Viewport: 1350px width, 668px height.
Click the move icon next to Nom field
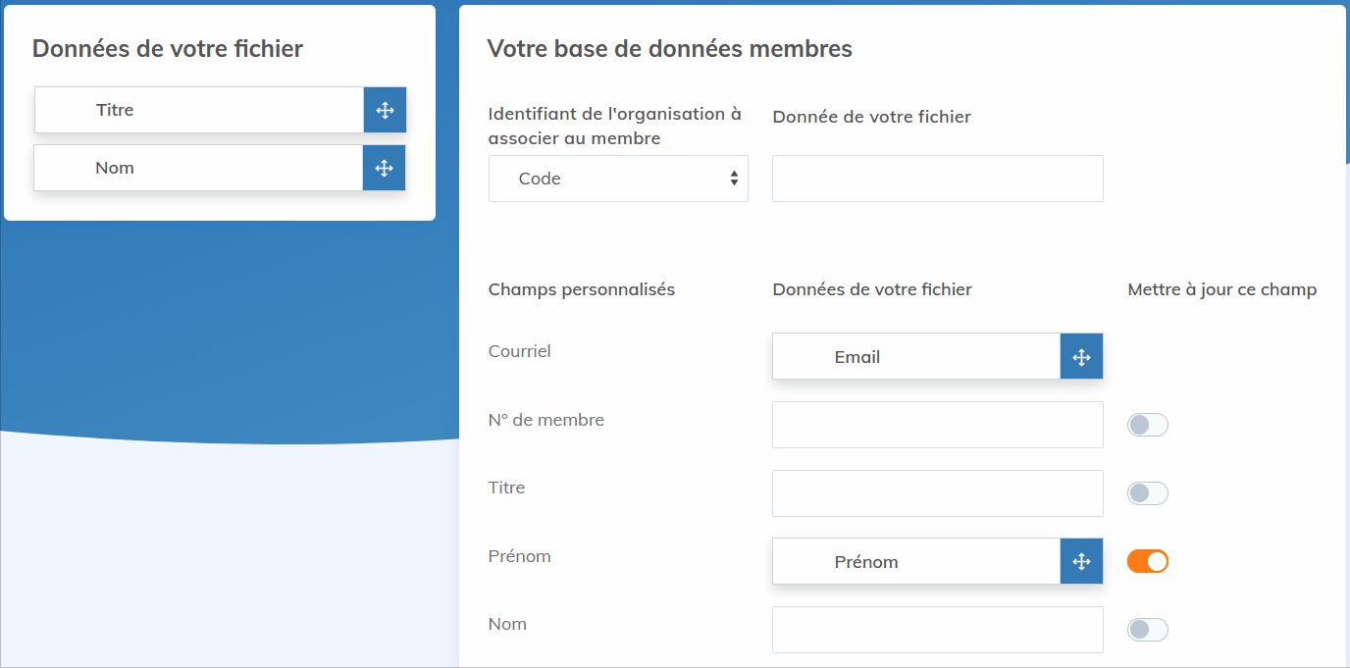point(384,168)
